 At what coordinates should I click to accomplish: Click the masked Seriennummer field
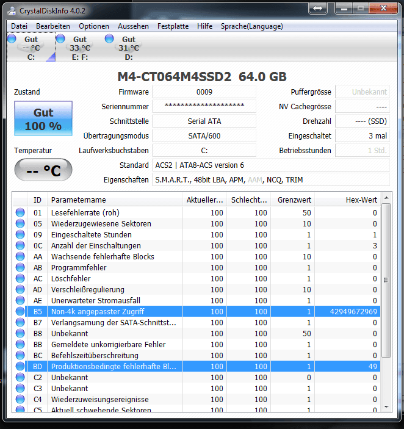point(204,106)
